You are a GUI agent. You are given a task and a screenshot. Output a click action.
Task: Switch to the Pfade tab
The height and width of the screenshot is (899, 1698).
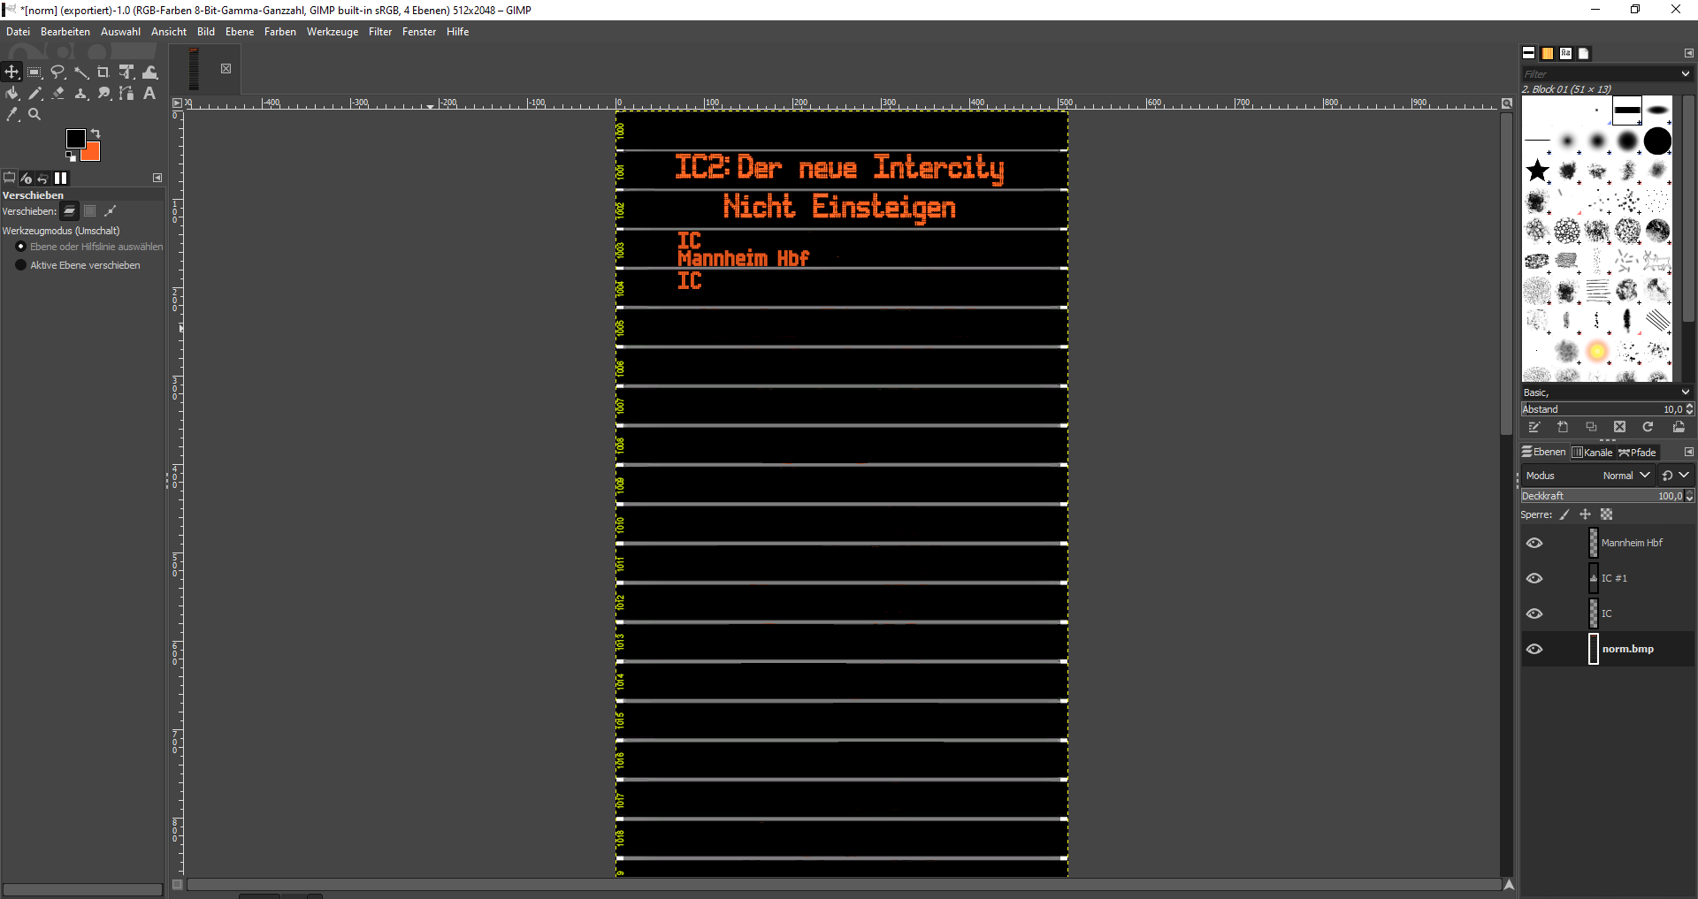click(1637, 453)
